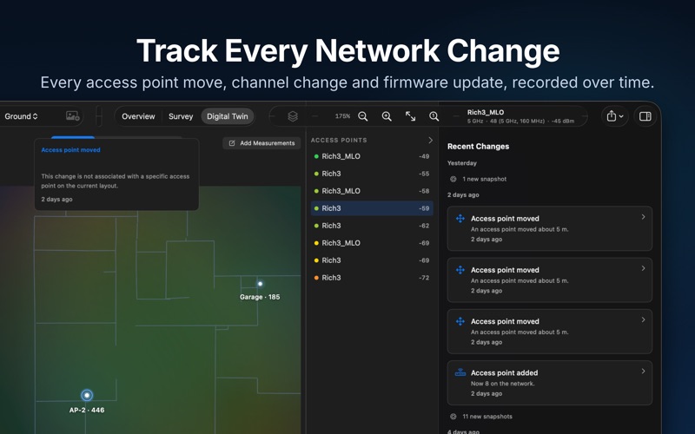Viewport: 695px width, 434px height.
Task: Switch to the Overview tab
Action: coord(138,116)
